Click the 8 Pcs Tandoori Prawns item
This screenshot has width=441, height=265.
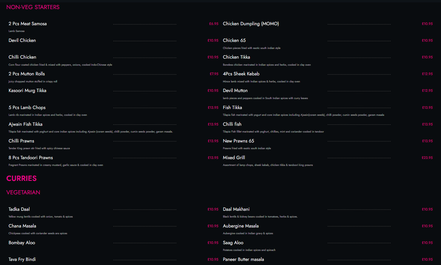click(31, 158)
